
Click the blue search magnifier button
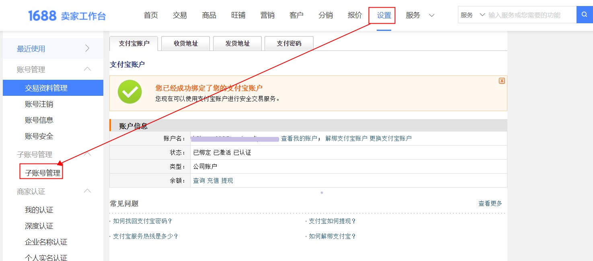click(585, 15)
